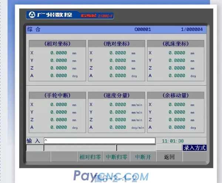This screenshot has height=183, width=222.
Task: Click the system clock display 11:01:38
Action: tap(175, 141)
